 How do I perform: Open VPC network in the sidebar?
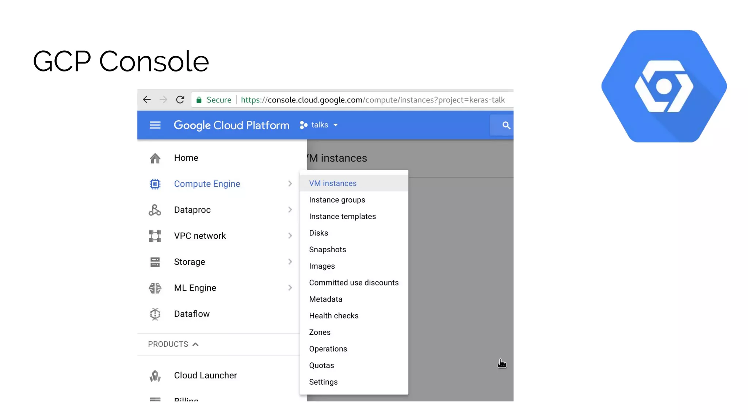(x=200, y=236)
